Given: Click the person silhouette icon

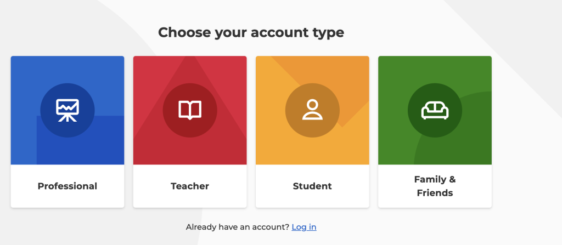Looking at the screenshot, I should [312, 110].
